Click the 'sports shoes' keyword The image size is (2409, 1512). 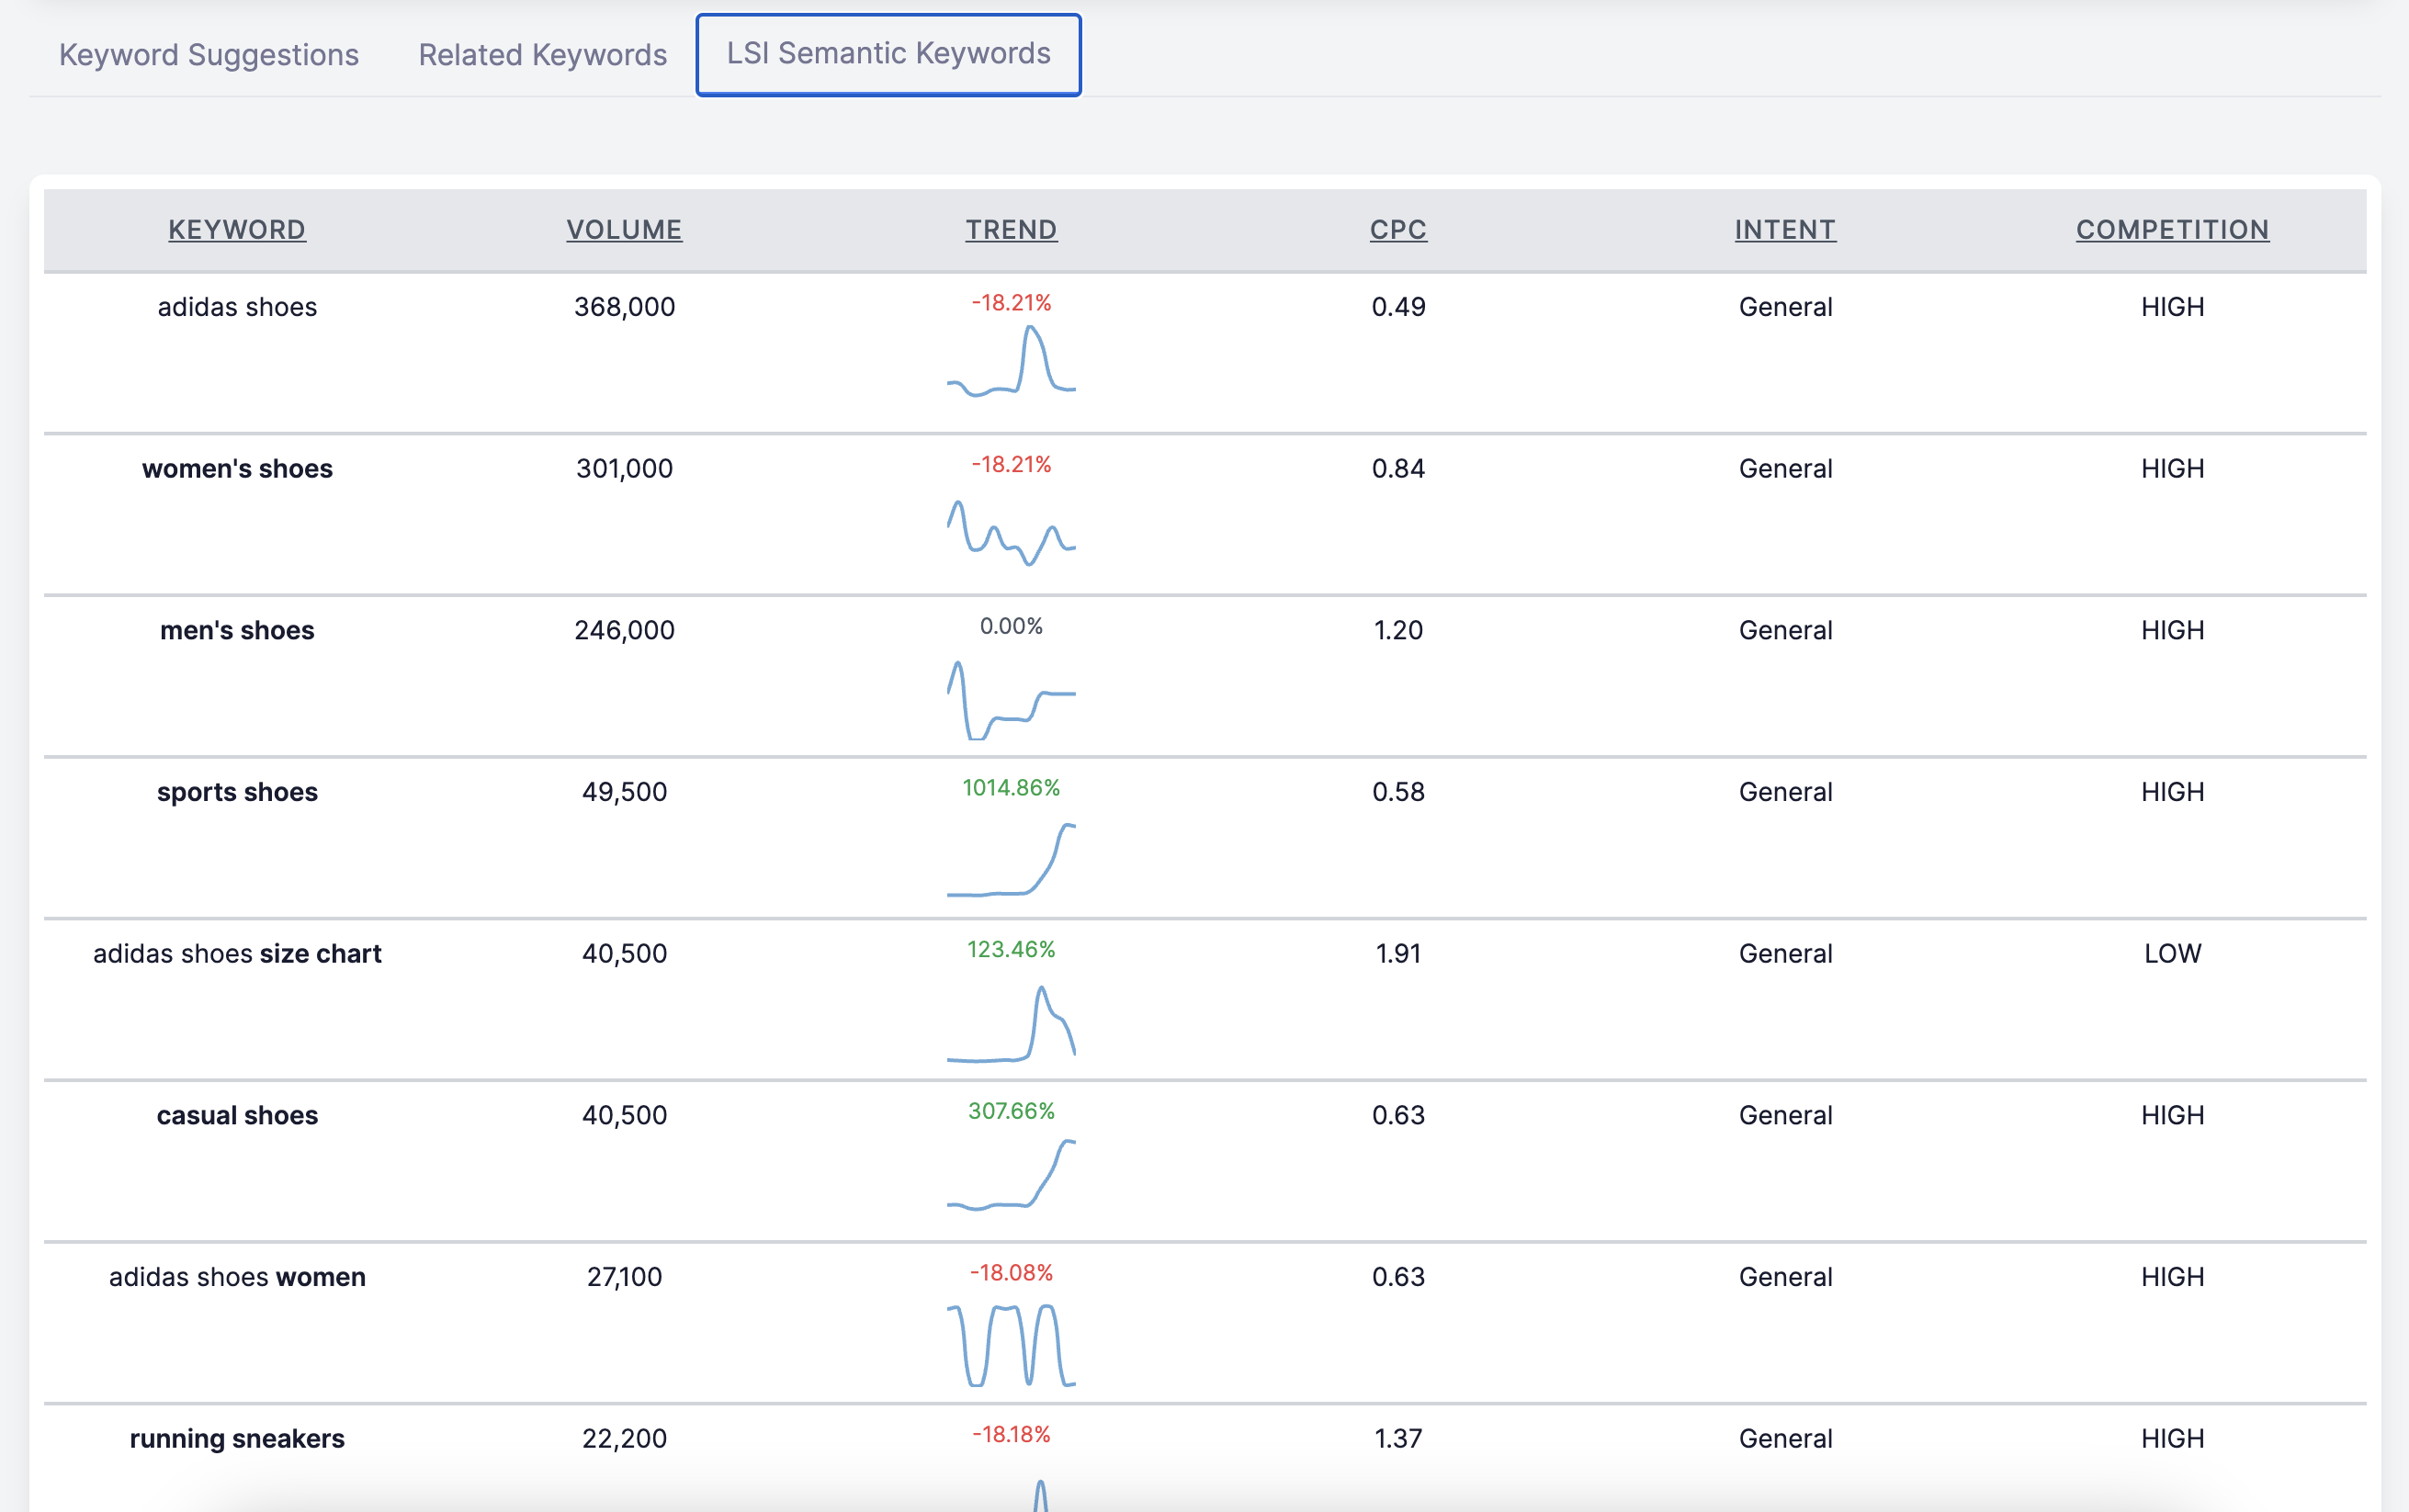point(236,791)
